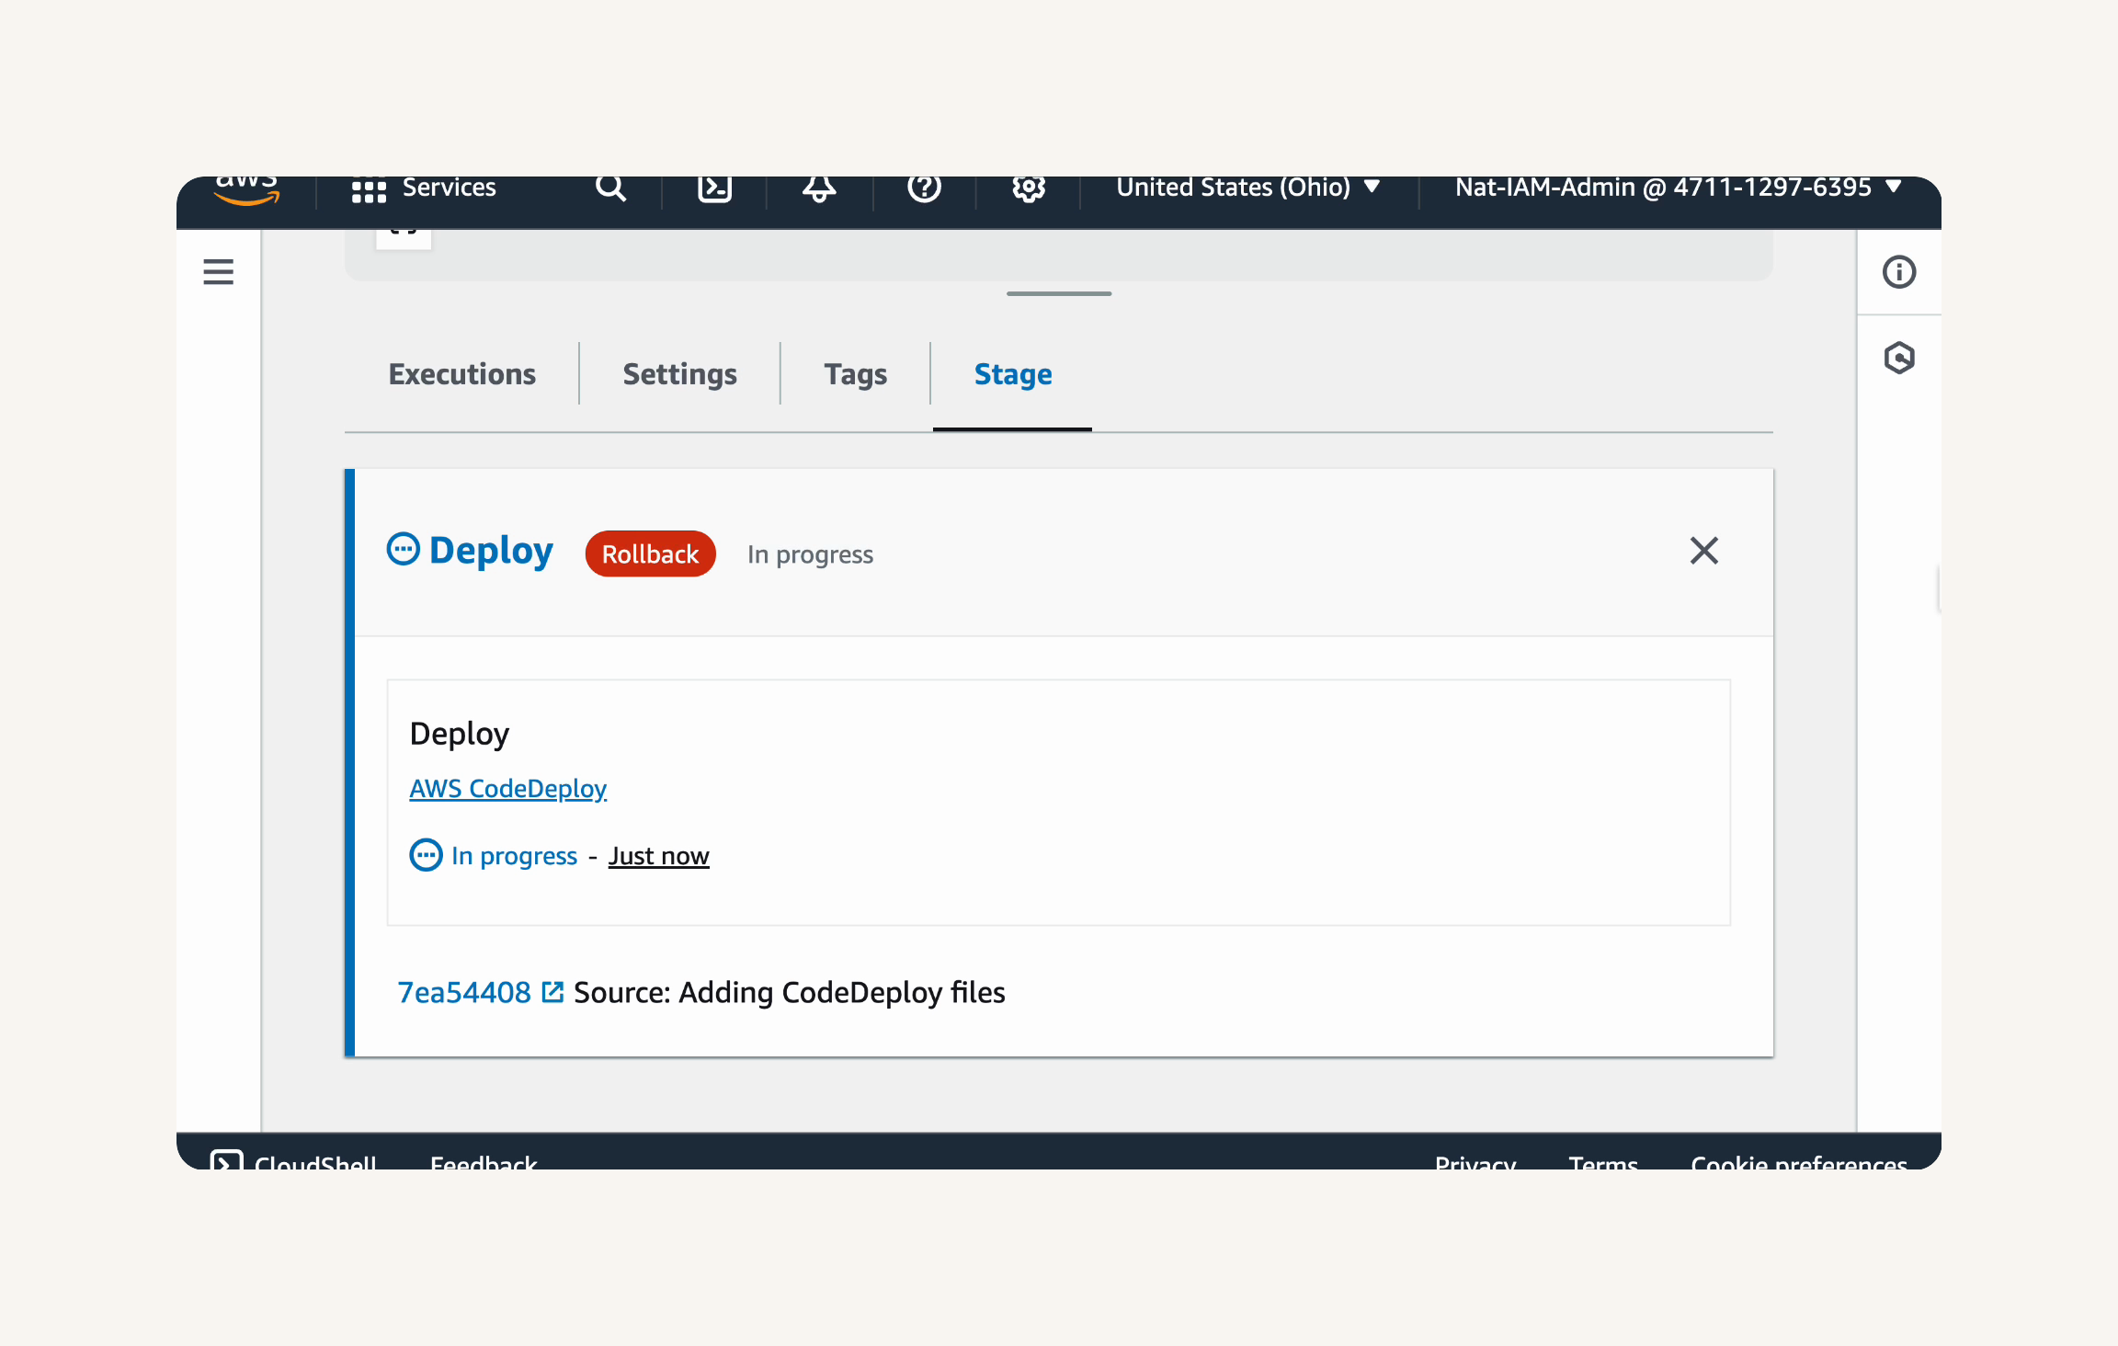Switch to the Settings tab
This screenshot has height=1346, width=2118.
tap(679, 374)
